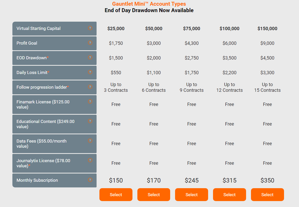Click help icon for Virtual Starting Capital
This screenshot has height=207, width=299.
pyautogui.click(x=90, y=28)
